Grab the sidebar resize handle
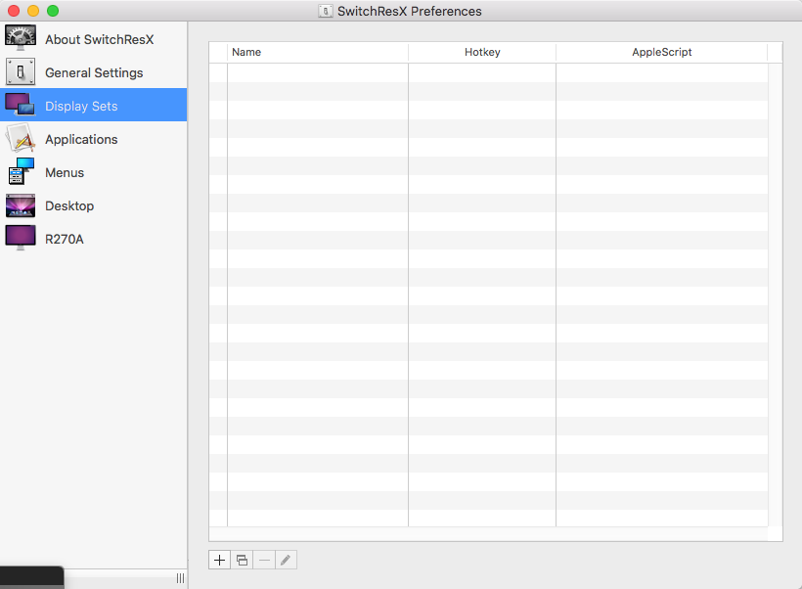The height and width of the screenshot is (589, 802). [180, 578]
